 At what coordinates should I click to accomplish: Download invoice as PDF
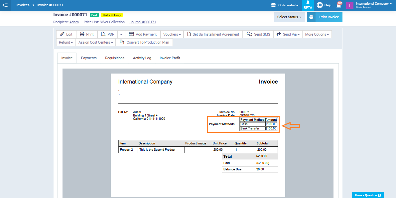(x=107, y=34)
